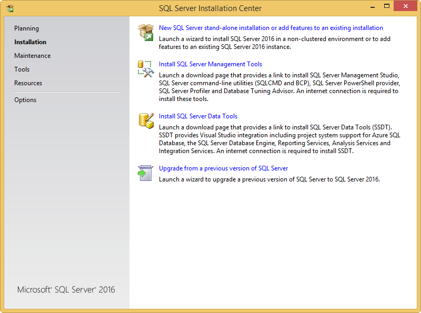Click the SQL Server Installation Center title text
The image size is (421, 313).
pyautogui.click(x=210, y=8)
